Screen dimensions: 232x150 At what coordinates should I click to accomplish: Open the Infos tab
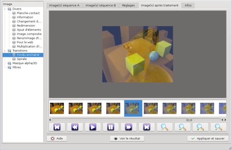point(188,5)
